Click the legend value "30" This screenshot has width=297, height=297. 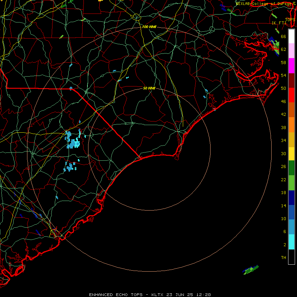(283, 153)
